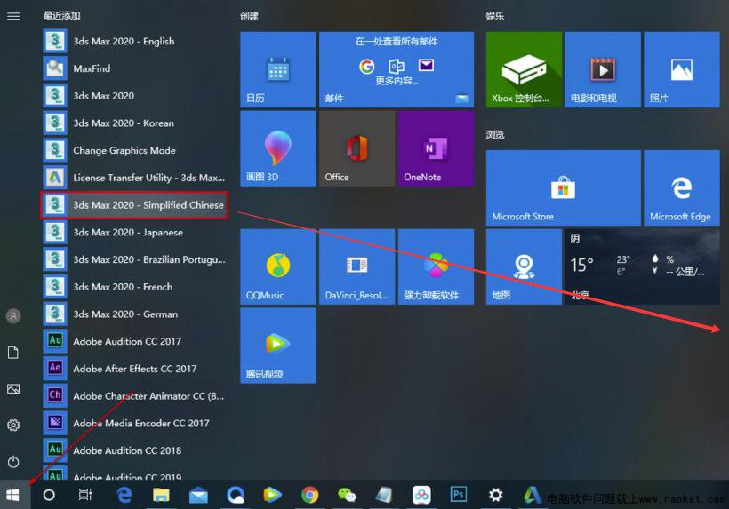Launch Edge from the taskbar
Viewport: 729px width, 509px height.
124,495
